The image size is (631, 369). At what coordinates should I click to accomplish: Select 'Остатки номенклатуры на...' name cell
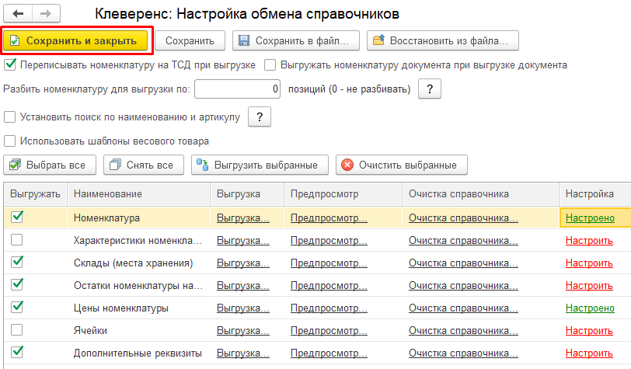tap(139, 286)
